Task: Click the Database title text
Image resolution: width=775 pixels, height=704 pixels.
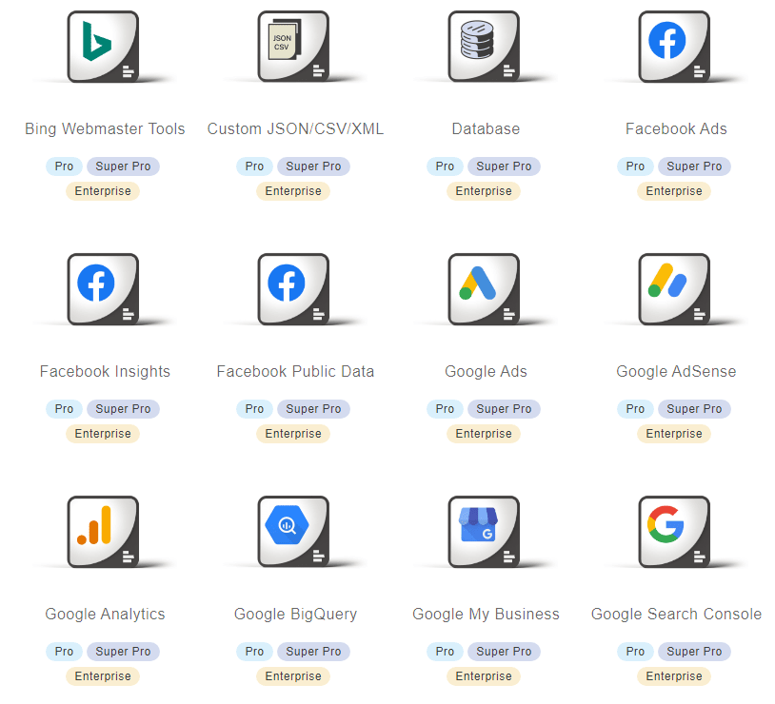Action: click(x=486, y=129)
